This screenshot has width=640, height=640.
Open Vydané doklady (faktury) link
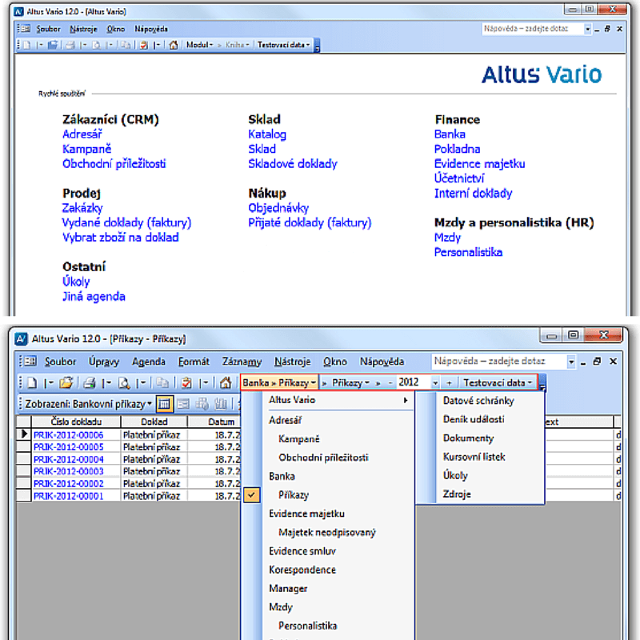pos(126,223)
